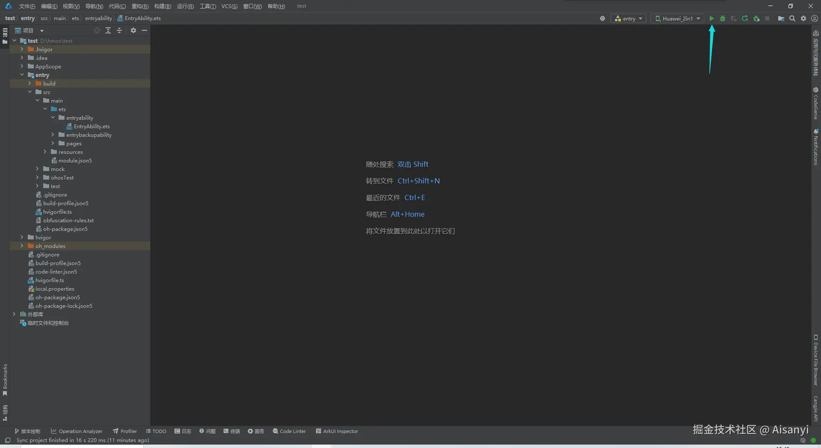The height and width of the screenshot is (448, 821).
Task: Open ArkUI Inspector tool window
Action: [x=337, y=431]
